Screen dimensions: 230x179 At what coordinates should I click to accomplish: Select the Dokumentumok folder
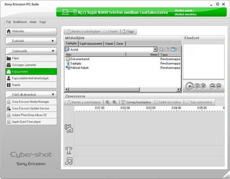tap(78, 59)
